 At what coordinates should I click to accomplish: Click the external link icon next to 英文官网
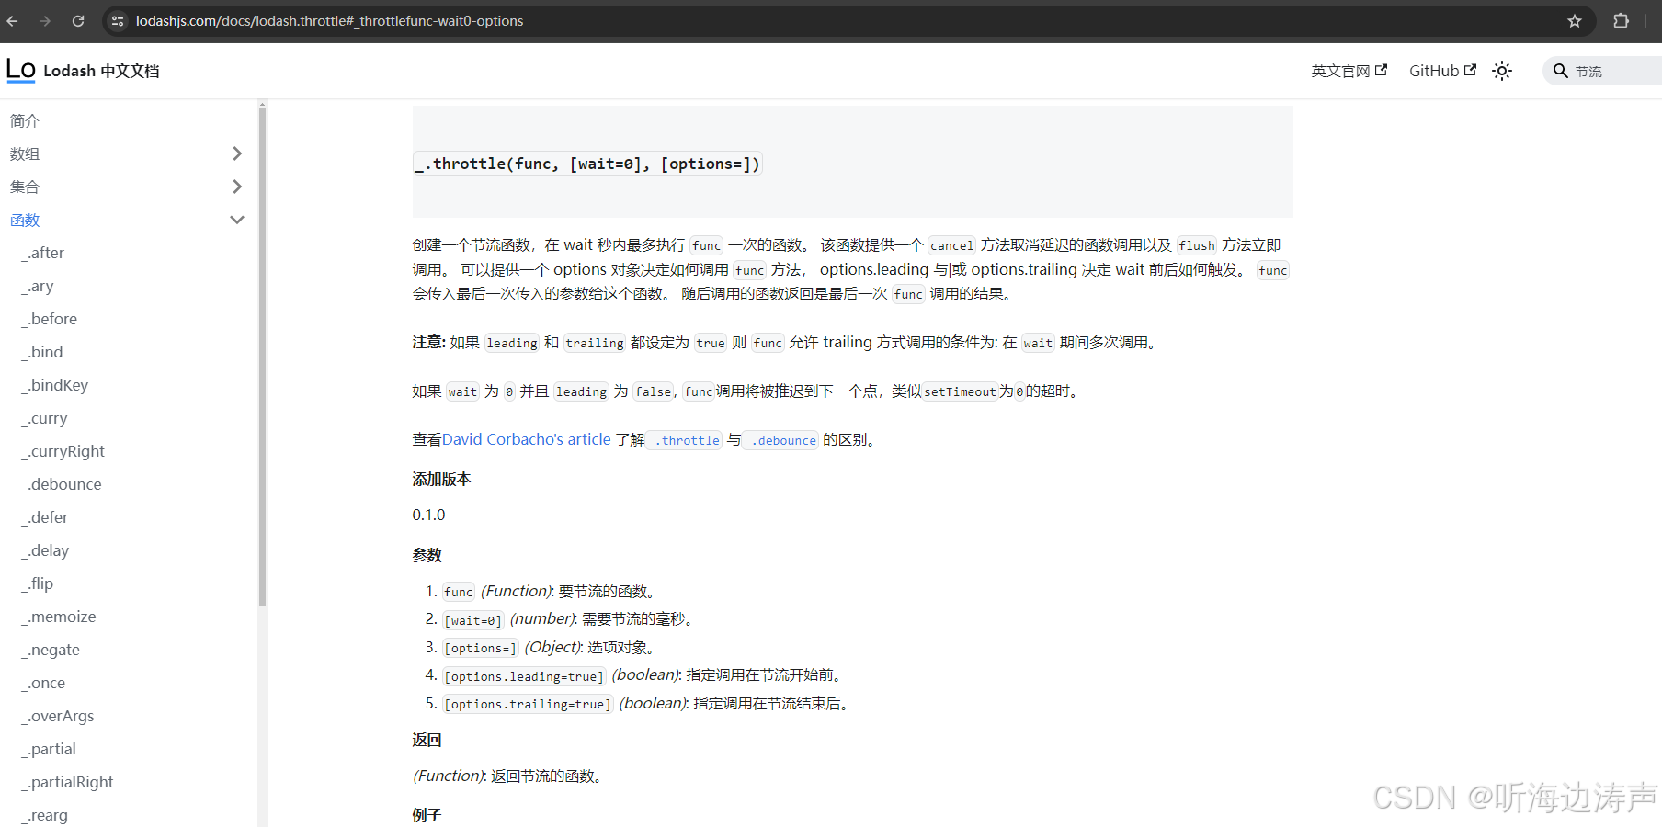coord(1380,70)
